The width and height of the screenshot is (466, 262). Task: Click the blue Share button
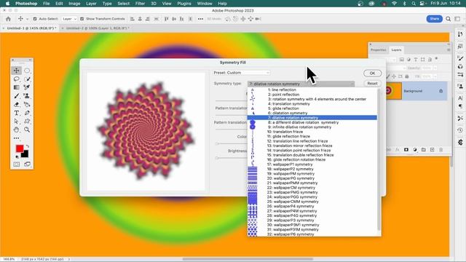pyautogui.click(x=434, y=19)
